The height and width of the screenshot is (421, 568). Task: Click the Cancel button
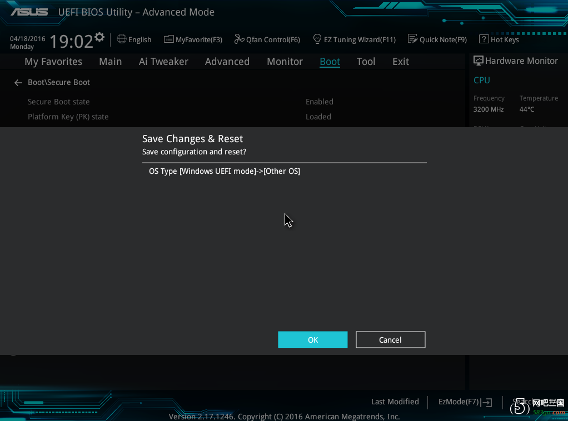pos(391,339)
